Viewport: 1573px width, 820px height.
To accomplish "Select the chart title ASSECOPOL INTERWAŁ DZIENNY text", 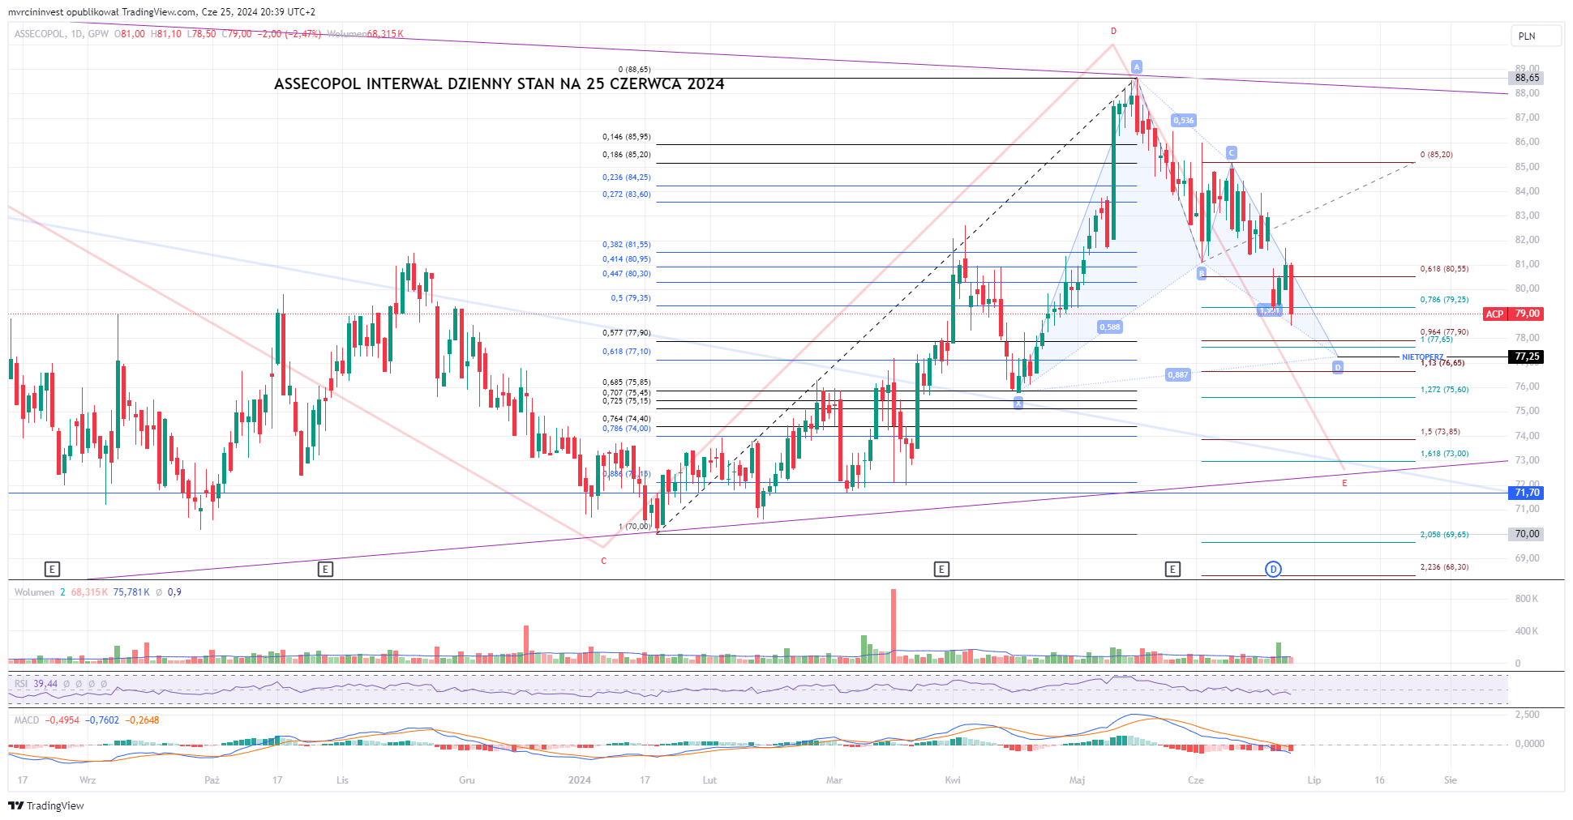I will 499,83.
